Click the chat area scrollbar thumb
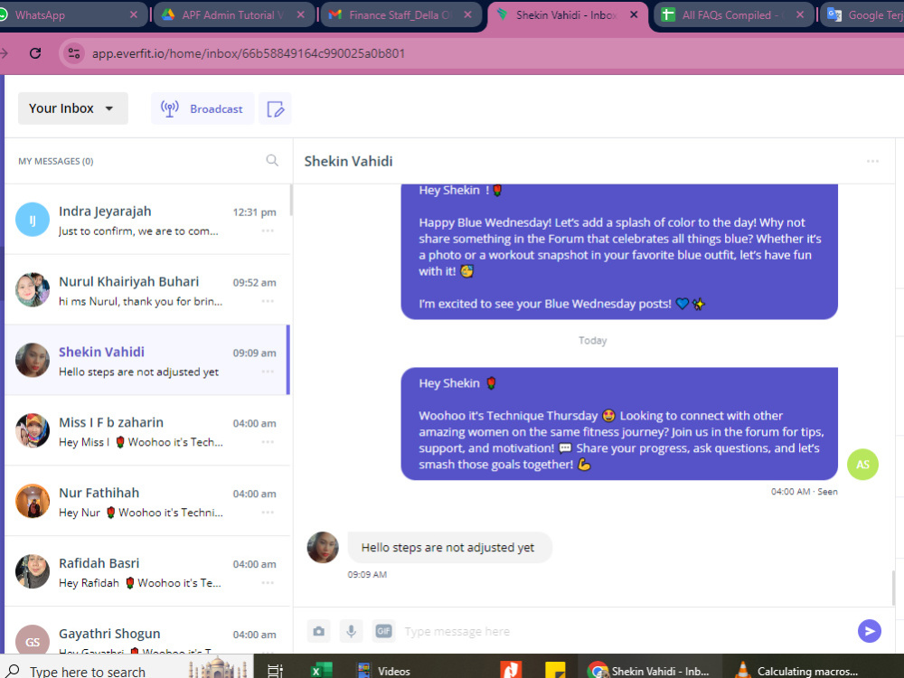This screenshot has width=904, height=678. coord(894,587)
